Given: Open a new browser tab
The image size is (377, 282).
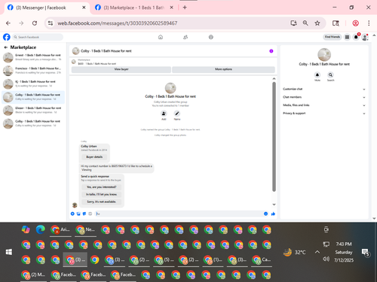Looking at the screenshot, I should point(185,8).
